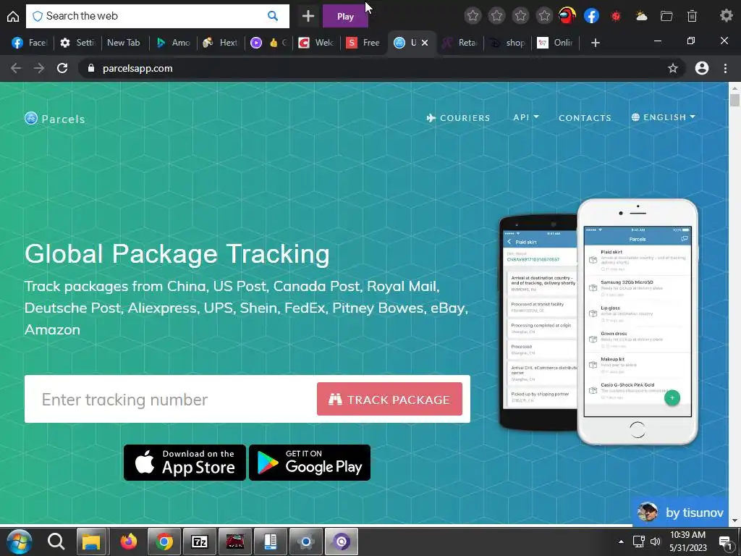Click the purple Play button

tap(345, 16)
